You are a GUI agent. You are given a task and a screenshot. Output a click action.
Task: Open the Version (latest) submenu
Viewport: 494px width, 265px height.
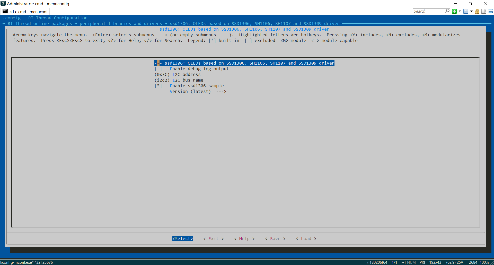click(x=198, y=92)
